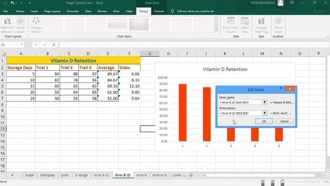Click Cancel in Edit Series dialog

(284, 121)
